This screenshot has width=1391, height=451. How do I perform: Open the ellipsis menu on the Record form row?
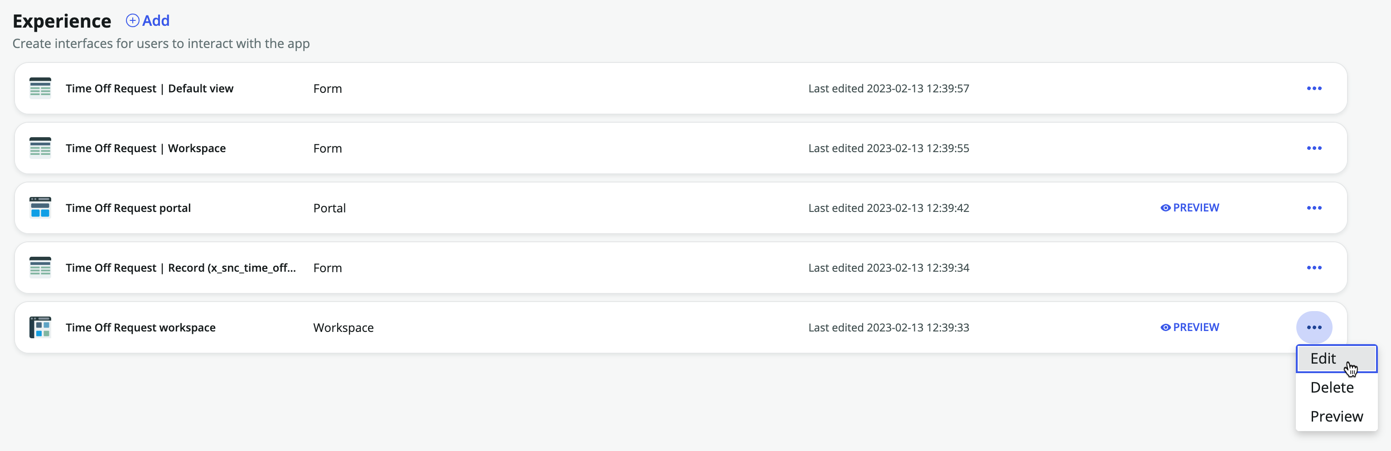click(1314, 268)
